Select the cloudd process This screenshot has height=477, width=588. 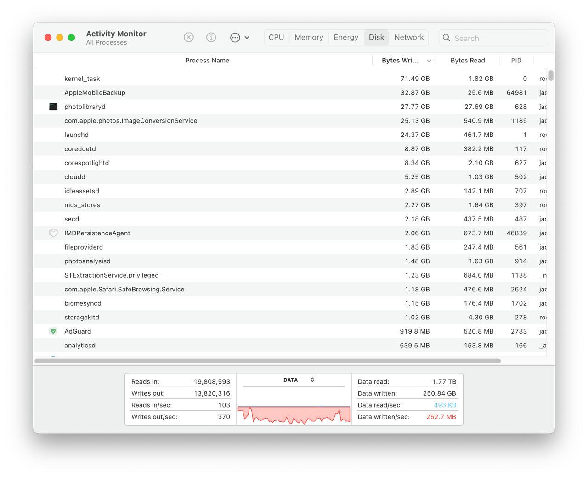75,177
